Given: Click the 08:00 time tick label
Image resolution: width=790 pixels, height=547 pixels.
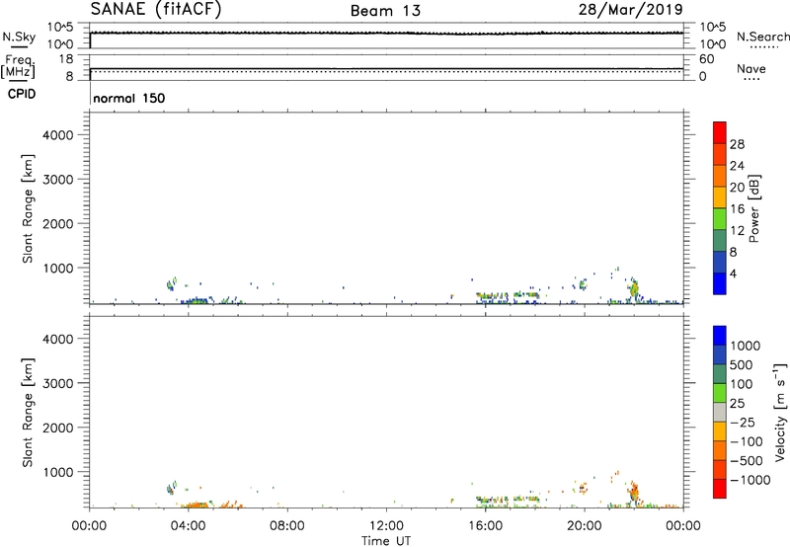Looking at the screenshot, I should pyautogui.click(x=287, y=526).
